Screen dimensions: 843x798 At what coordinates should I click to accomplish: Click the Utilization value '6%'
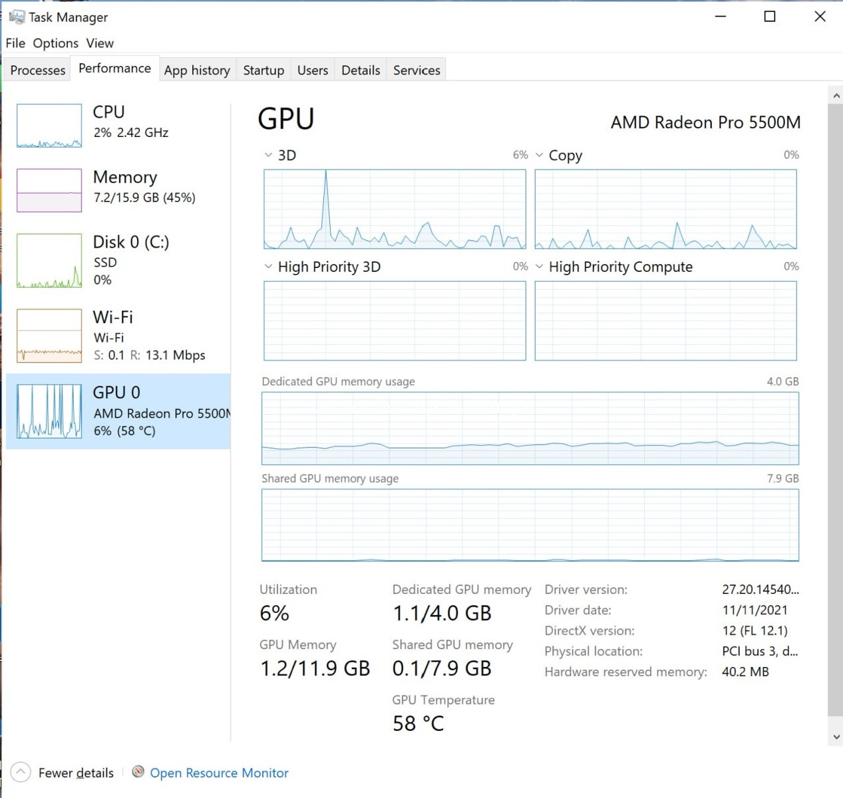click(x=274, y=613)
